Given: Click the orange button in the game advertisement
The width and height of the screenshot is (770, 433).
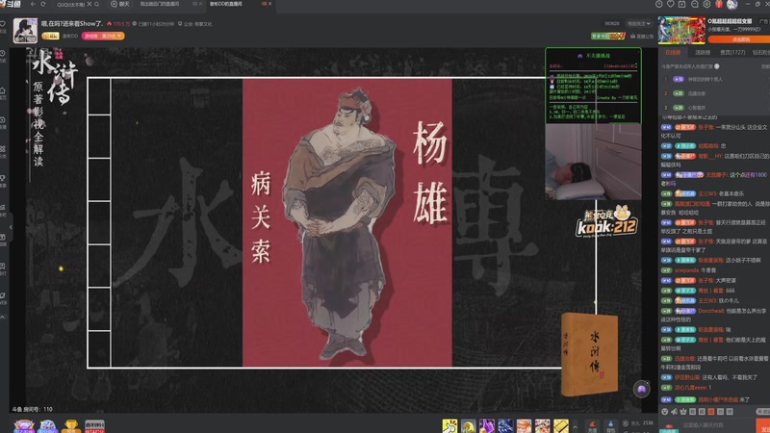Looking at the screenshot, I should tap(739, 39).
